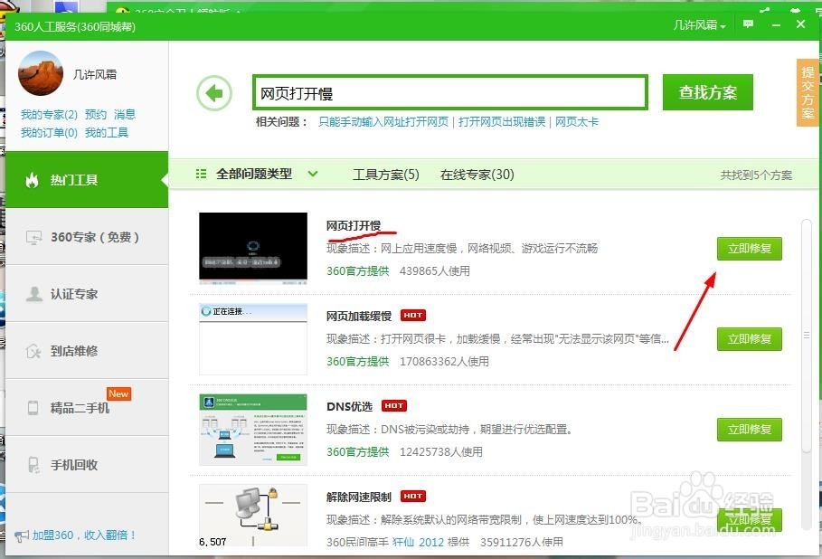Click the flame icon beside 热门工具
This screenshot has height=559, width=822.
(32, 180)
